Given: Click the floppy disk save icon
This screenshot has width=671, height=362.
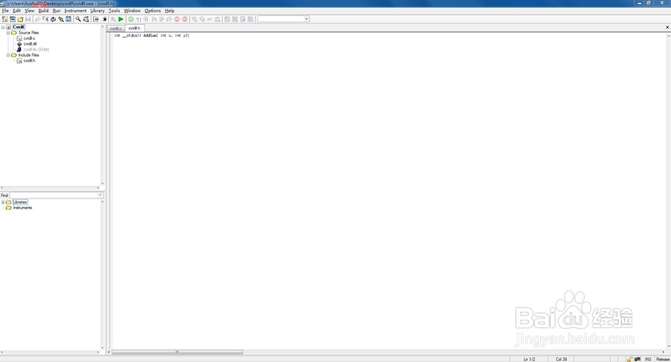Looking at the screenshot, I should 28,19.
